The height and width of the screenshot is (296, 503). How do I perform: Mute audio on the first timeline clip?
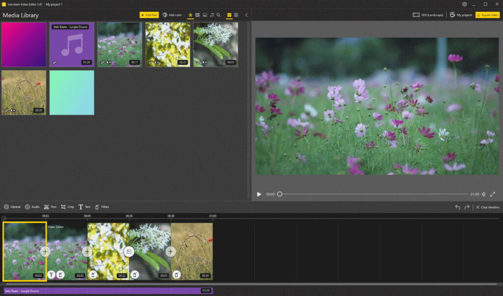60,274
